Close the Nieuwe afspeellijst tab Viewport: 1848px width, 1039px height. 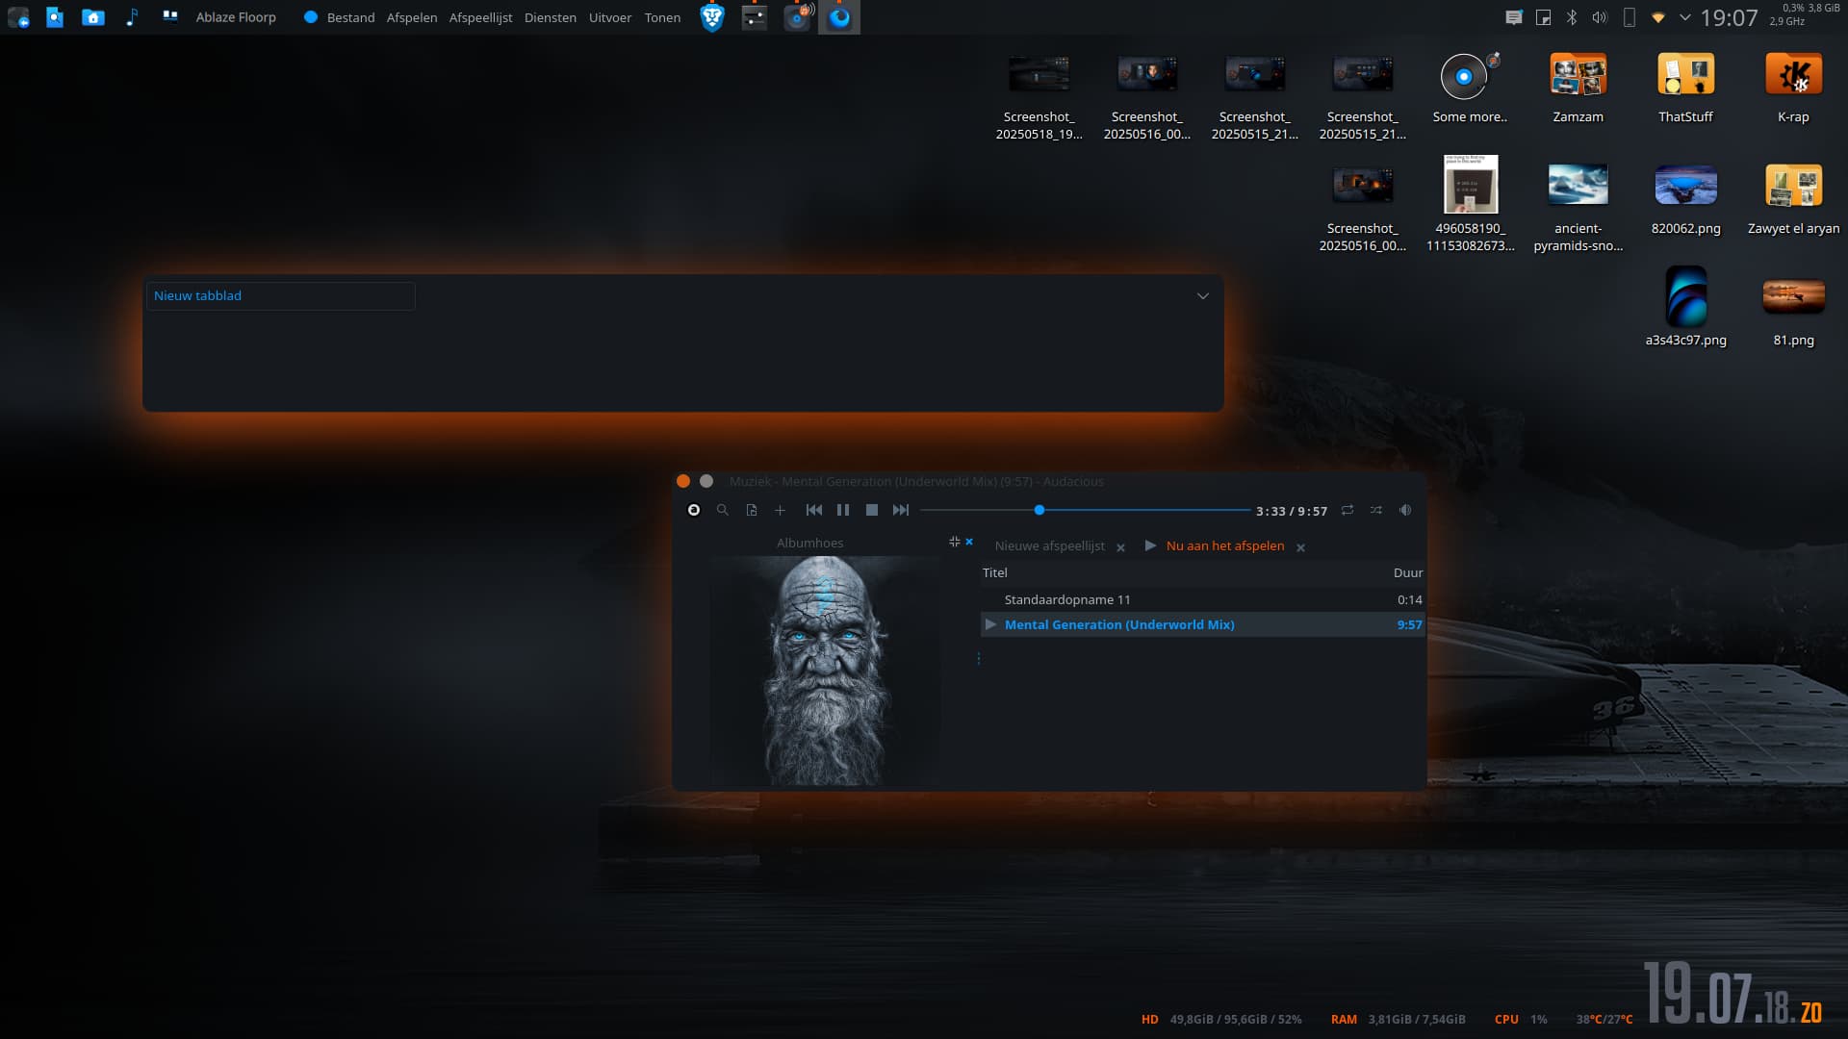[1120, 547]
